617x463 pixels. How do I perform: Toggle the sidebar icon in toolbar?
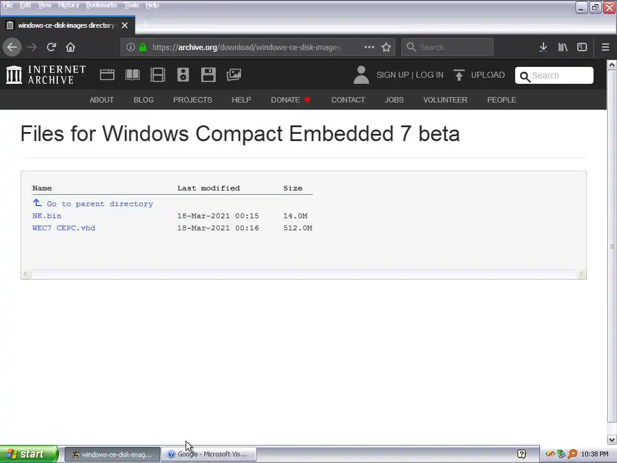click(x=582, y=47)
